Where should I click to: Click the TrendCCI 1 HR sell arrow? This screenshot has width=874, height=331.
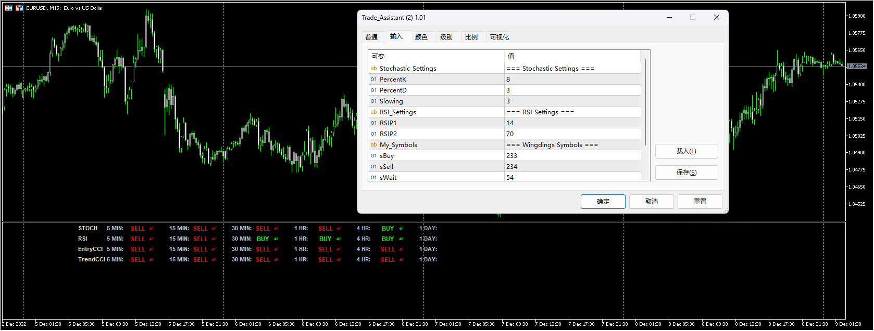click(339, 260)
